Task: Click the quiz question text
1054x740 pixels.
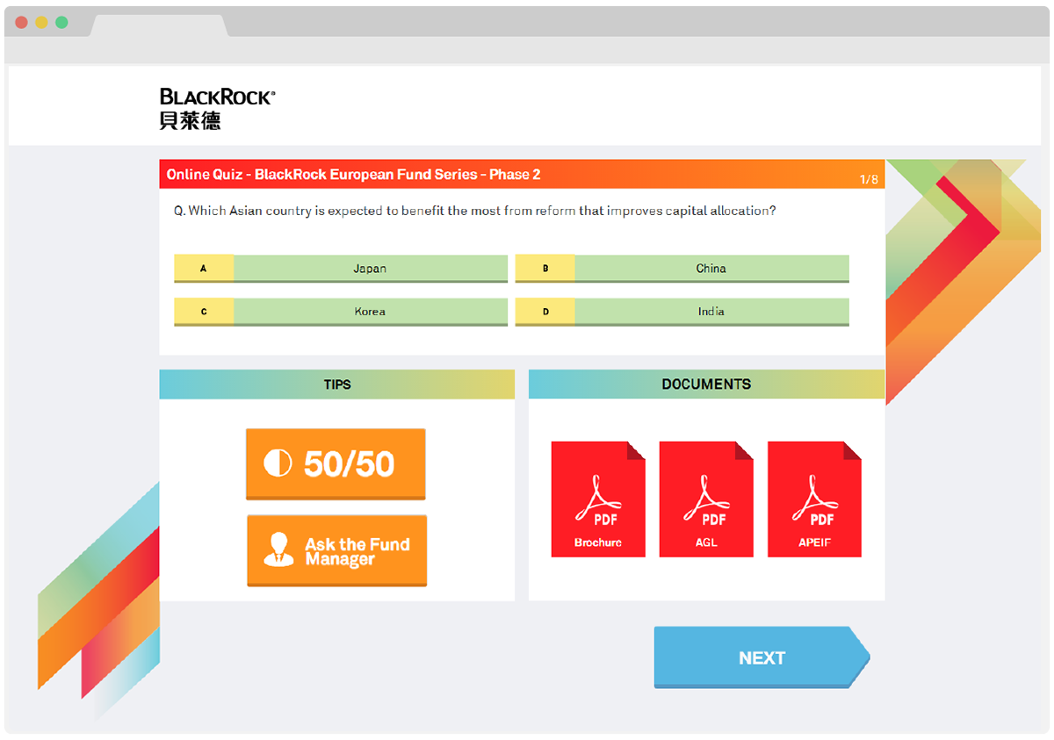Action: coord(475,212)
